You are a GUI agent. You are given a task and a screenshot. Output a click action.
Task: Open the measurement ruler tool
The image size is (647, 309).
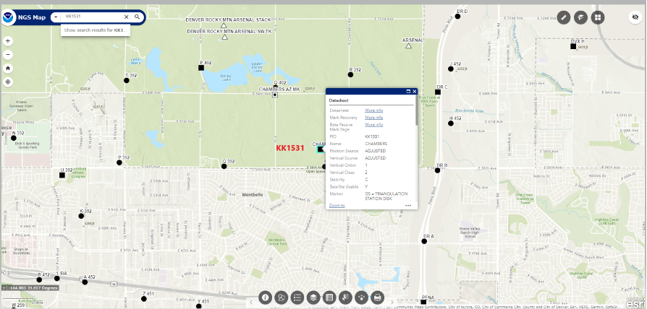click(x=564, y=17)
